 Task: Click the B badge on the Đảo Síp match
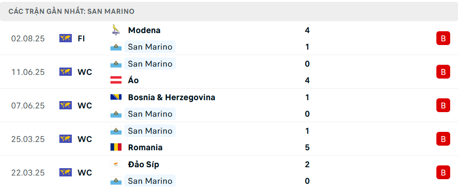(x=443, y=173)
